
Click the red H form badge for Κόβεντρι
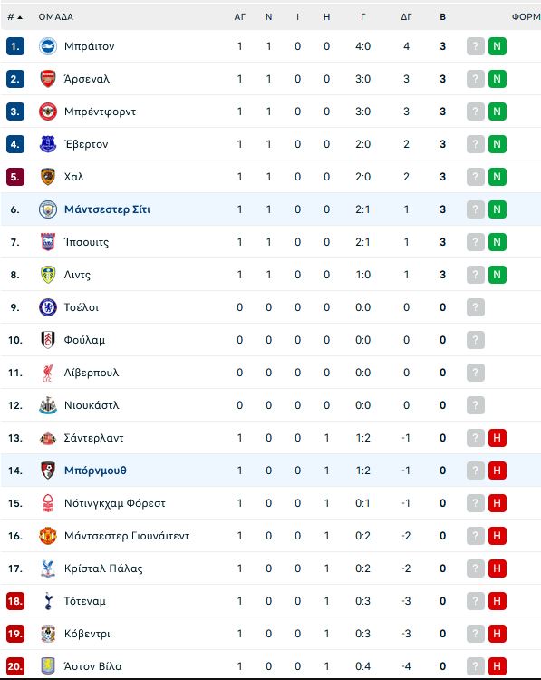498,634
